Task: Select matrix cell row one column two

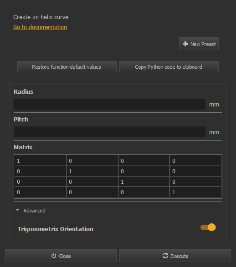Action: (92, 161)
